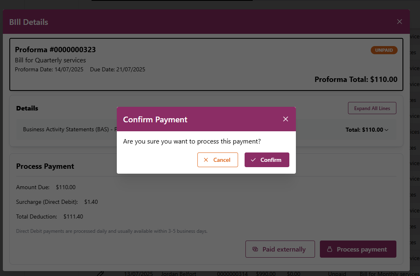The image size is (420, 276).
Task: Close the Bill Details panel
Action: click(399, 22)
